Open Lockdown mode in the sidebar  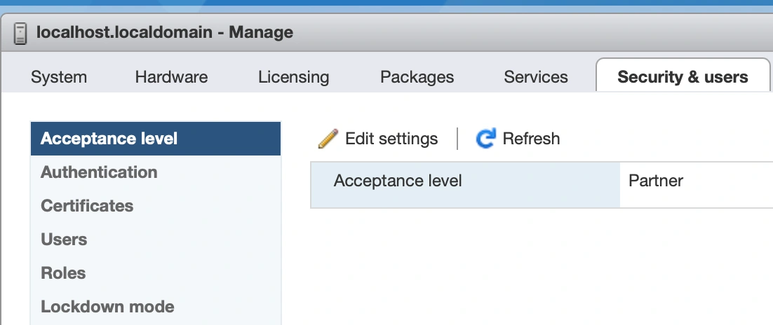click(x=107, y=307)
